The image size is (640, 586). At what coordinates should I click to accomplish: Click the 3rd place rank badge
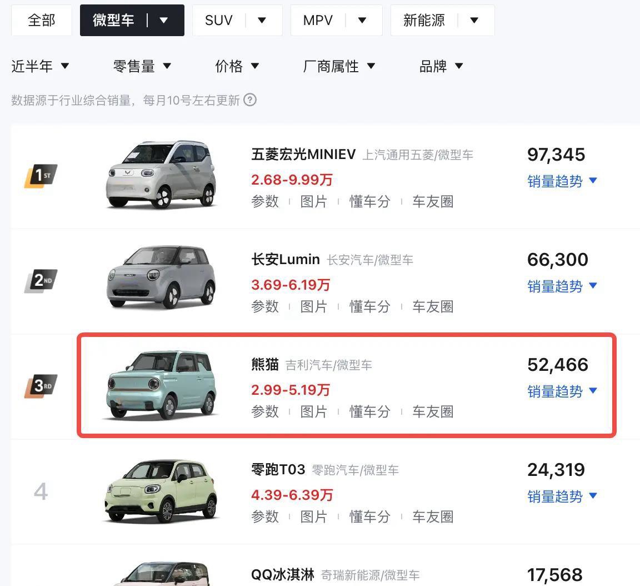click(41, 386)
